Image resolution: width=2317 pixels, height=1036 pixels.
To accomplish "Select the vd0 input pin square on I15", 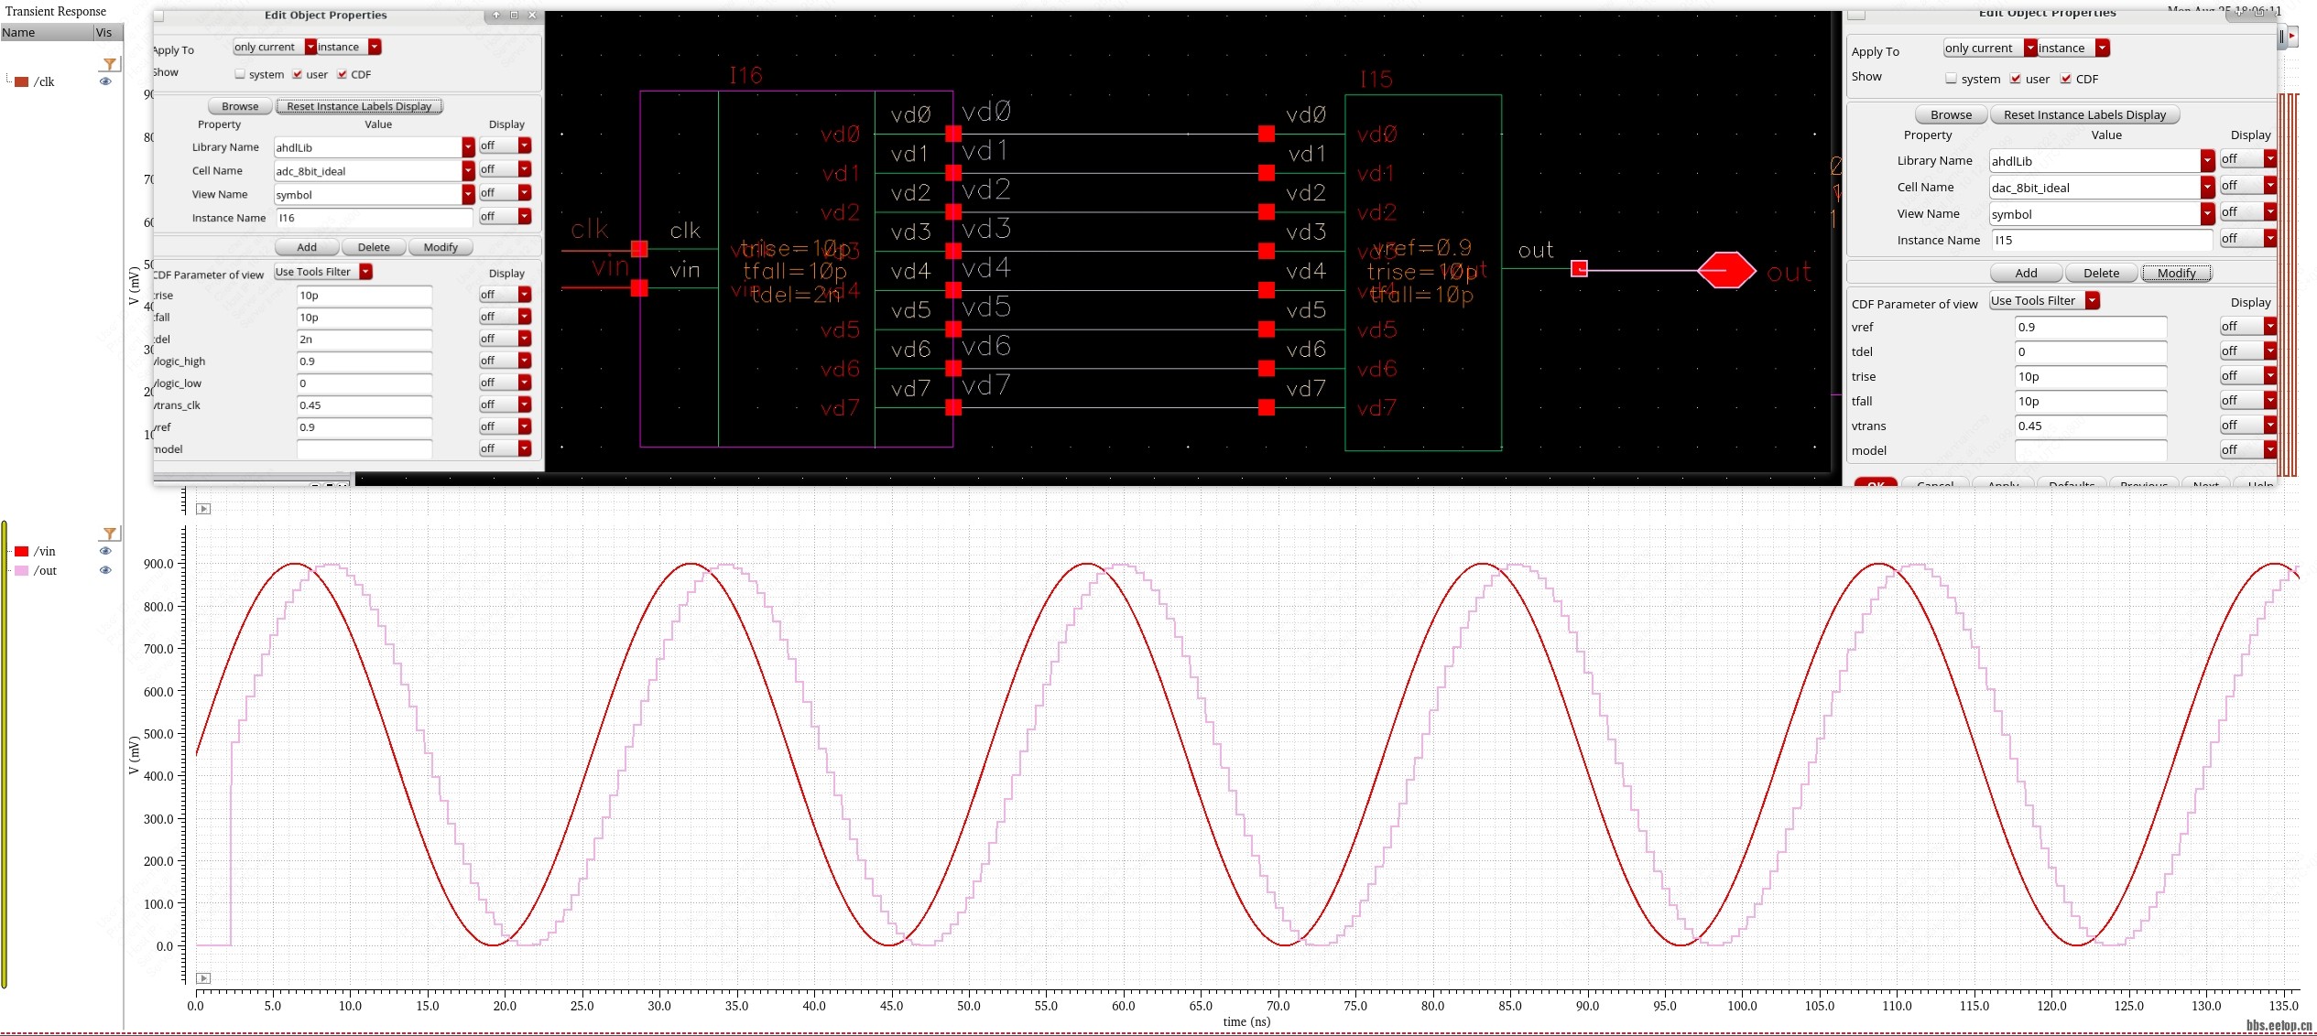I will [1267, 134].
